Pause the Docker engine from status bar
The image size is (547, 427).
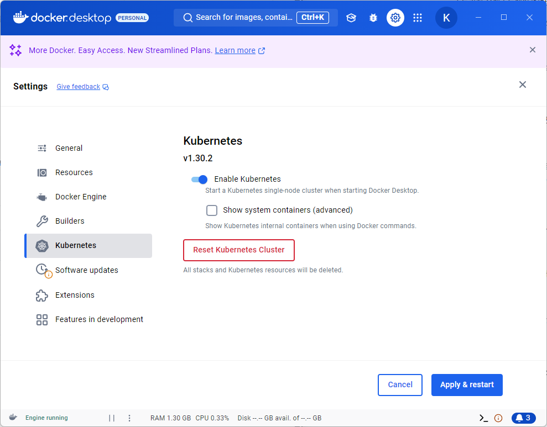(x=112, y=418)
